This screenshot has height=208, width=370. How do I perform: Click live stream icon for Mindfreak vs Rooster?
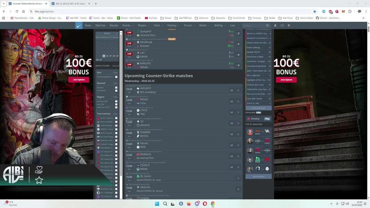point(238,44)
